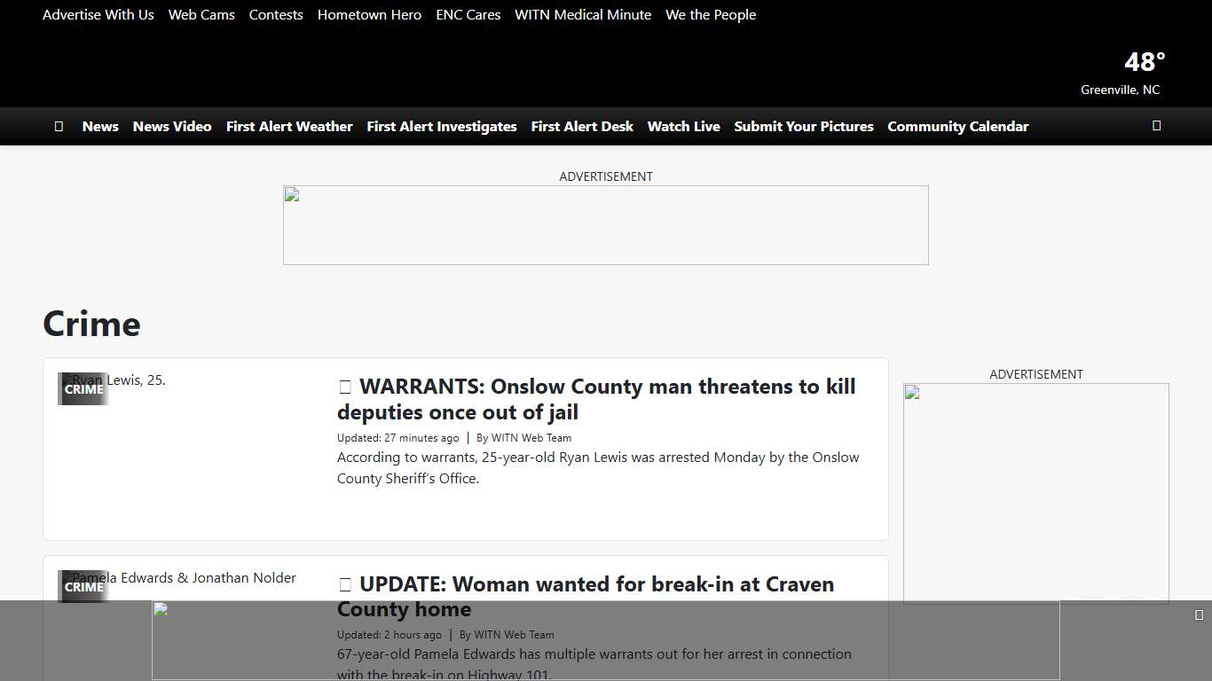Select Watch Live in navigation bar
The image size is (1212, 681).
point(683,126)
